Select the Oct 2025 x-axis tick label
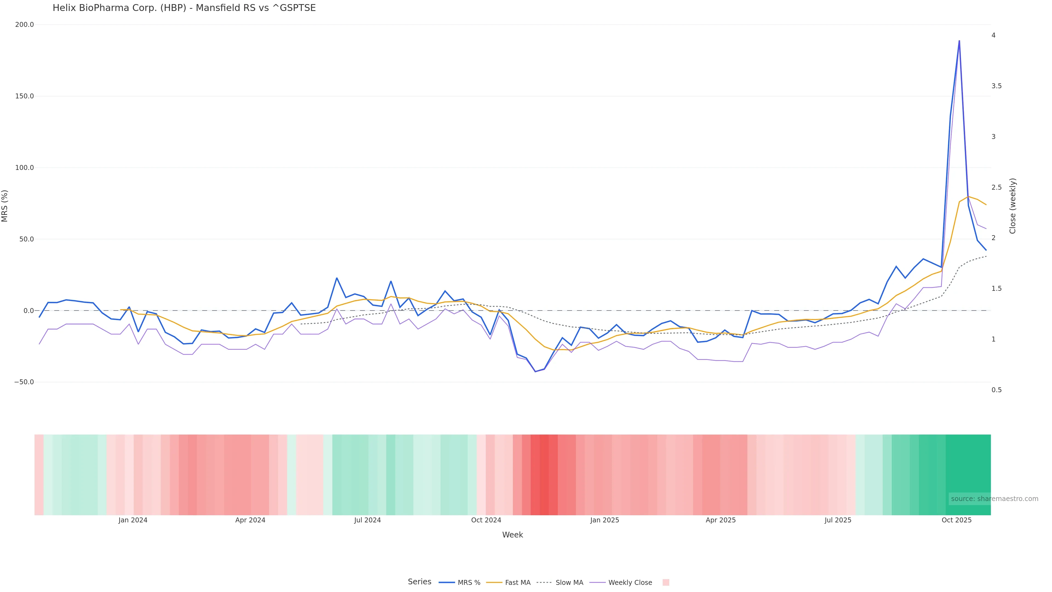This screenshot has width=1052, height=592. (956, 520)
